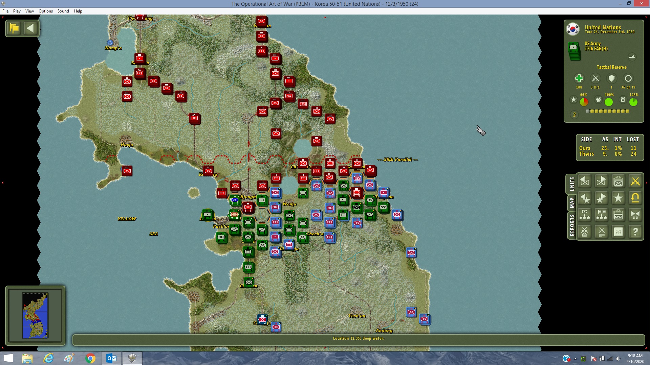The width and height of the screenshot is (650, 365).
Task: Click the minimap of Korea
Action: pos(35,315)
